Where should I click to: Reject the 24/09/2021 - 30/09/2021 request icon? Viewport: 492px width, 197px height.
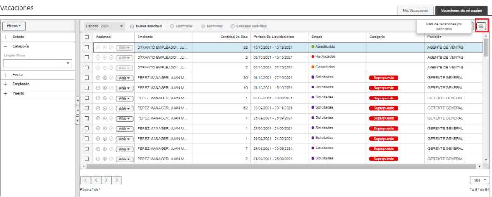[105, 149]
